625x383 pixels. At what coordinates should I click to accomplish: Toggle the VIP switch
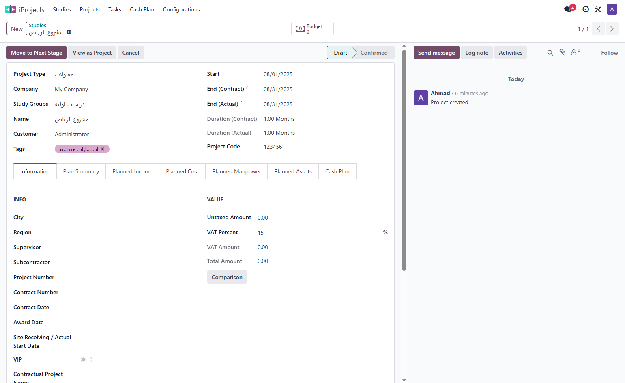(86, 359)
